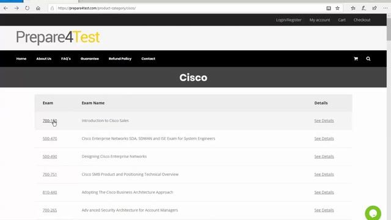Open the Favorites hub icon
The height and width of the screenshot is (220, 391).
click(x=353, y=8)
